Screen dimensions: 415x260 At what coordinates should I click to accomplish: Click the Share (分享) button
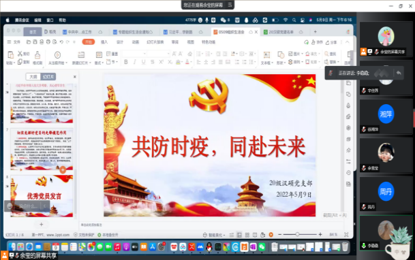(331, 42)
